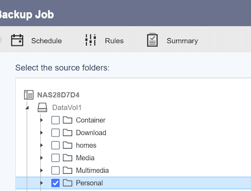Image resolution: width=251 pixels, height=191 pixels.
Task: Collapse the DataVol1 volume tree
Action: coord(27,108)
